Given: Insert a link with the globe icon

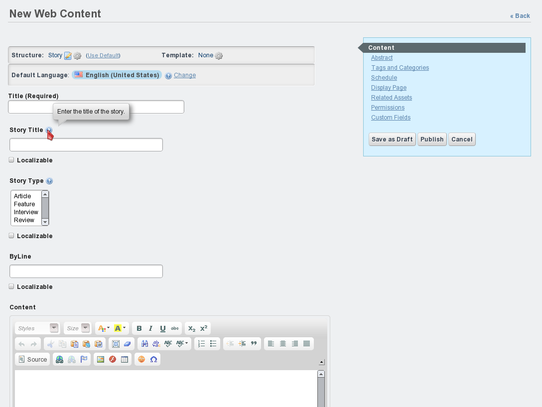Looking at the screenshot, I should pos(59,359).
